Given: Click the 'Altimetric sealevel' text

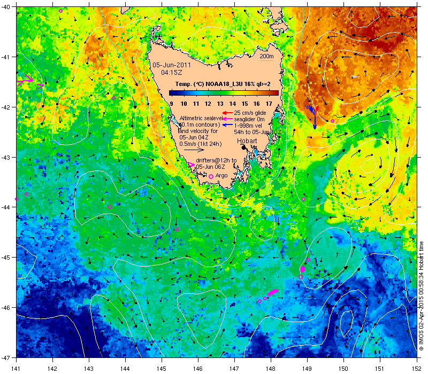Looking at the screenshot, I should 201,118.
